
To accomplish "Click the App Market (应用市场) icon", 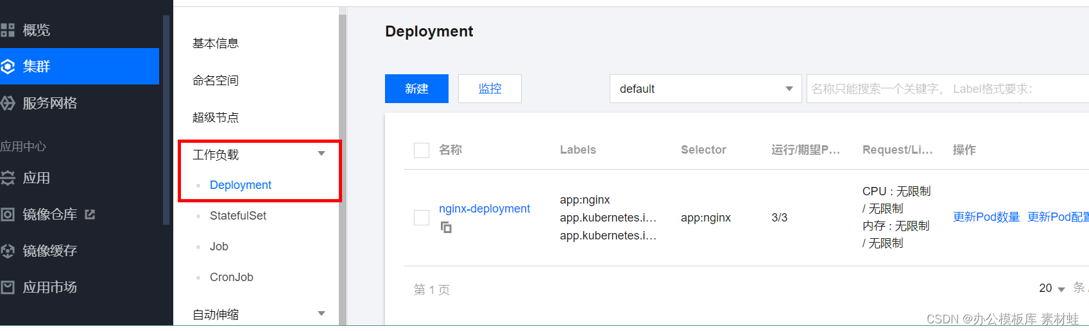I will tap(8, 287).
